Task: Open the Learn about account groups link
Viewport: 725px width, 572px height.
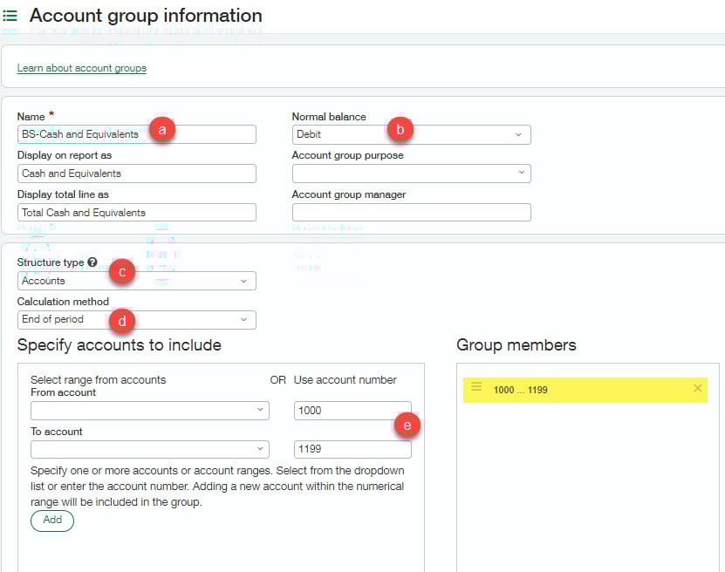Action: (x=82, y=68)
